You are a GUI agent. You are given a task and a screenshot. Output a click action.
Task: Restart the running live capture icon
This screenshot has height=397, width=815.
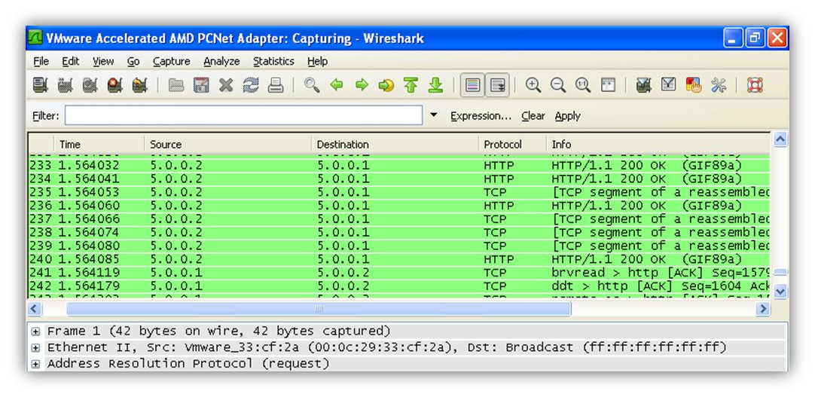140,84
